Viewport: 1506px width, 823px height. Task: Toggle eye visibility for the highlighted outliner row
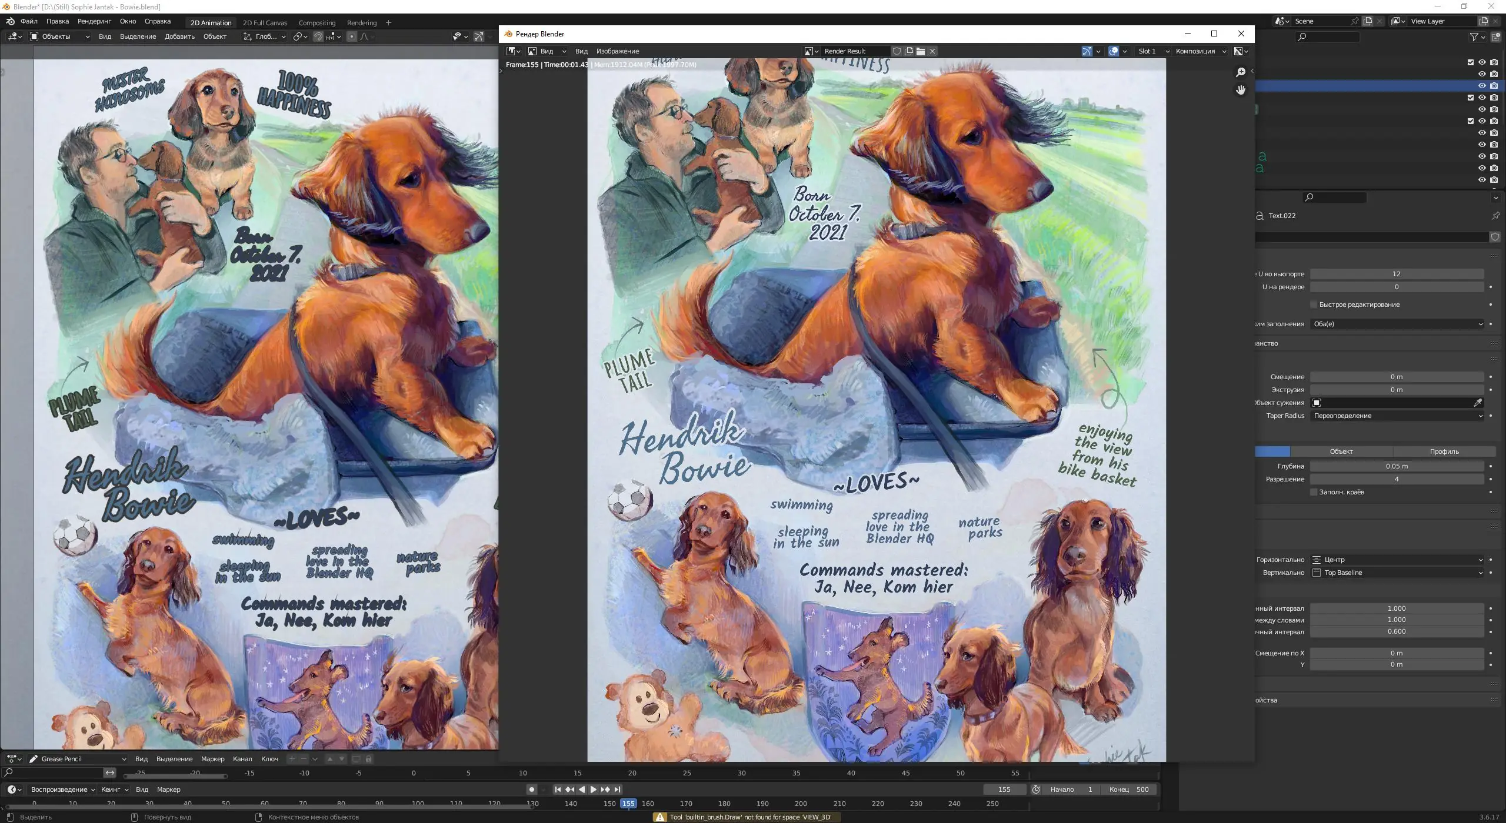(1482, 86)
